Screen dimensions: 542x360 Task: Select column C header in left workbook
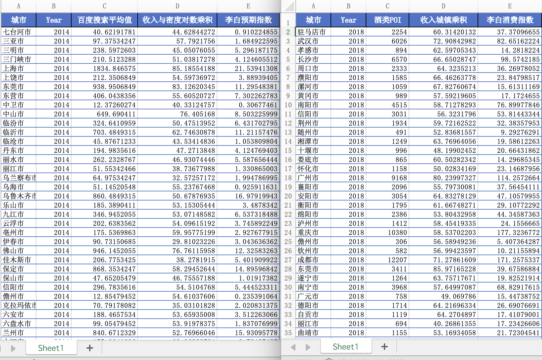coord(104,6)
